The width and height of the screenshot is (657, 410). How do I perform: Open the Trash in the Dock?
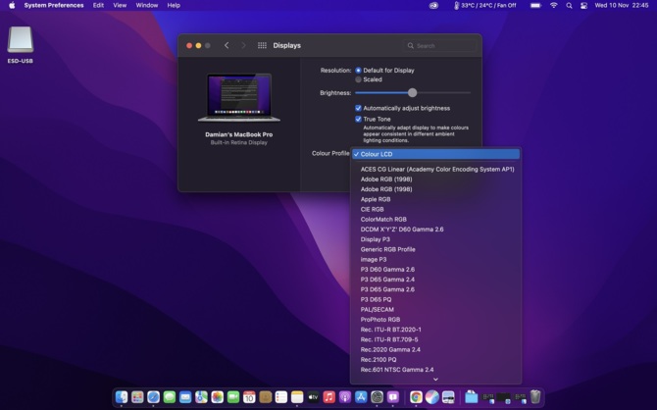pyautogui.click(x=535, y=396)
